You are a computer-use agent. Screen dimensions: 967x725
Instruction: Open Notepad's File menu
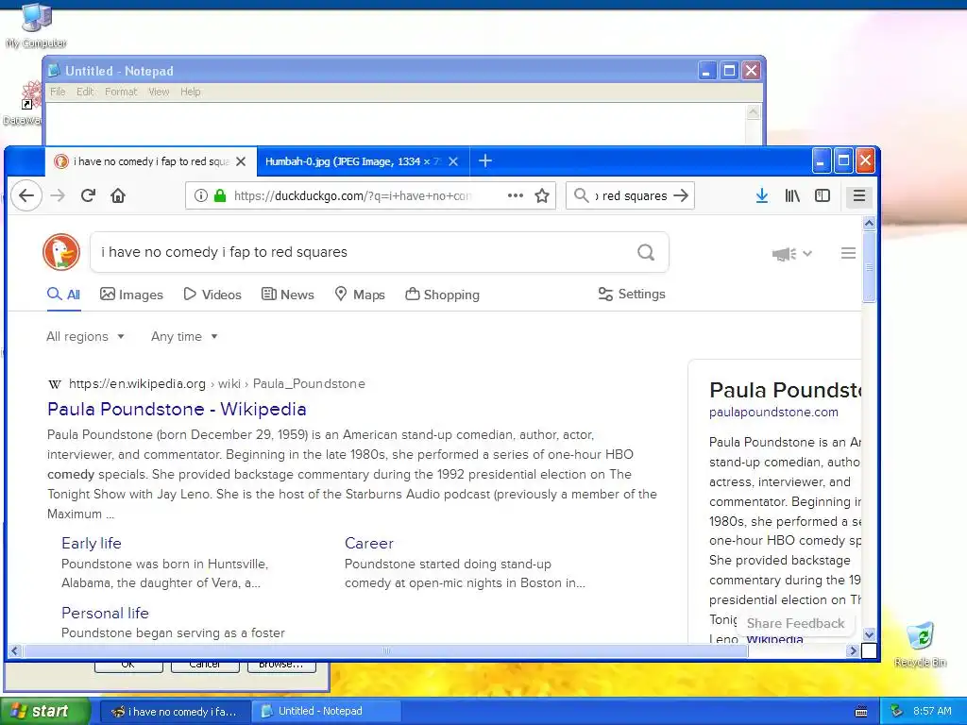pos(58,92)
